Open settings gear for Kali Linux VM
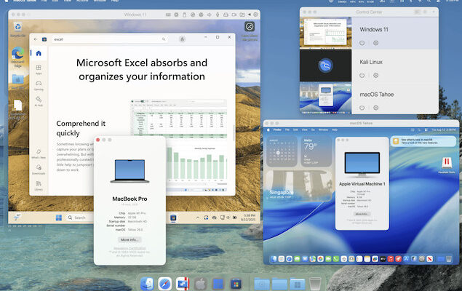Viewport: 462px width, 291px height. [375, 76]
